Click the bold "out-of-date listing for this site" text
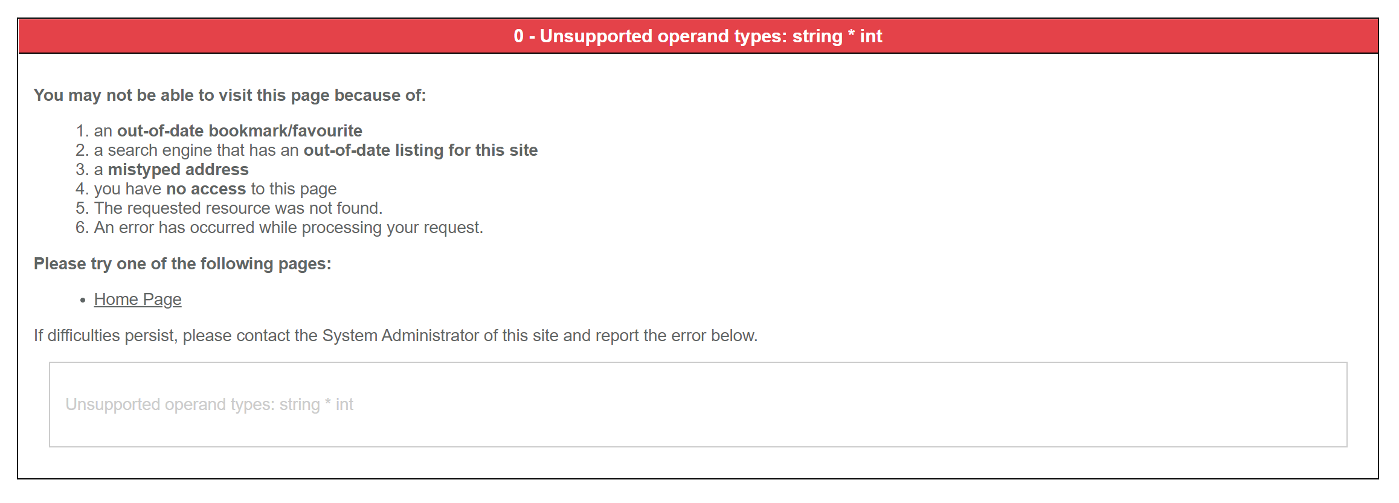 (x=420, y=150)
